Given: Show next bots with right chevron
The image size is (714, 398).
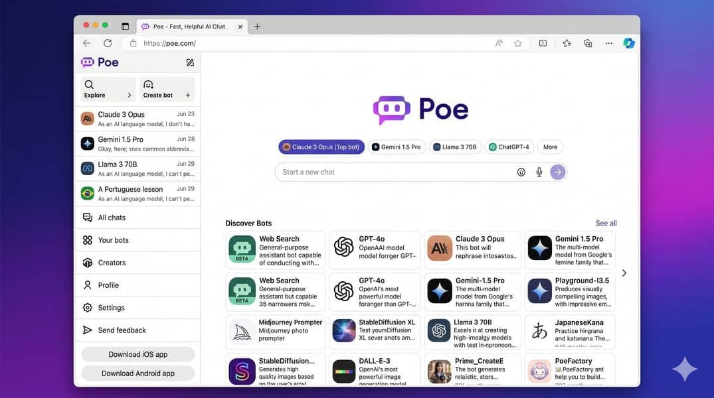Looking at the screenshot, I should [624, 273].
